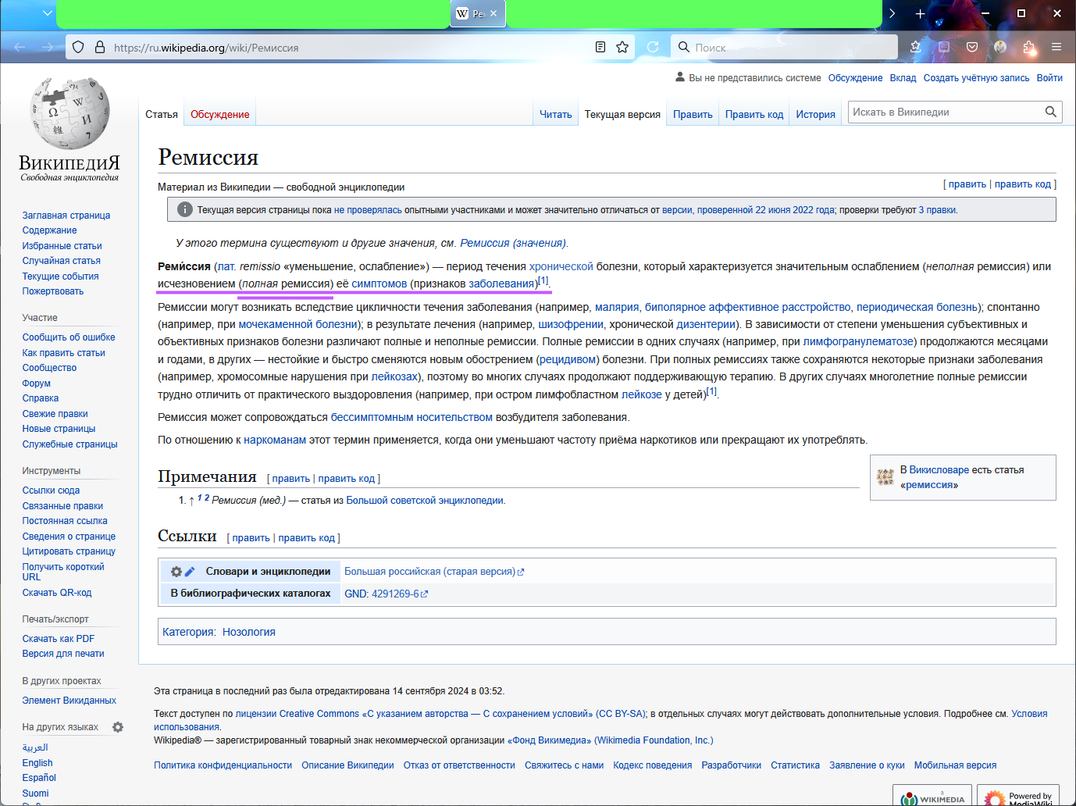This screenshot has width=1076, height=806.
Task: Click "Создать учётную запись"
Action: pos(976,78)
